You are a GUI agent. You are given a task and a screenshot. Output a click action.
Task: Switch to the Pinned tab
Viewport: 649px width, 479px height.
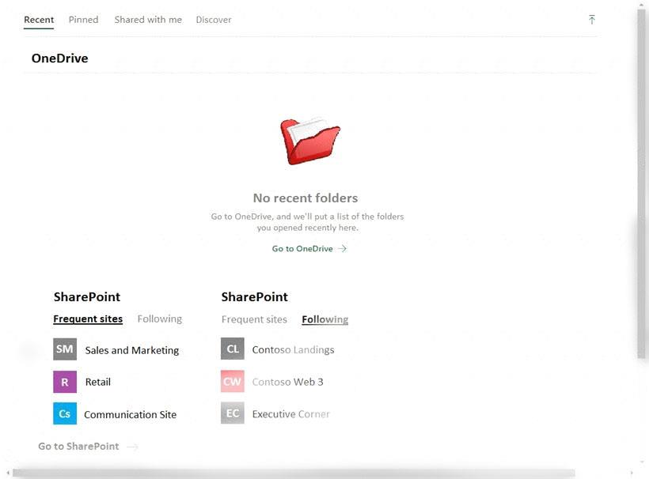click(x=84, y=20)
